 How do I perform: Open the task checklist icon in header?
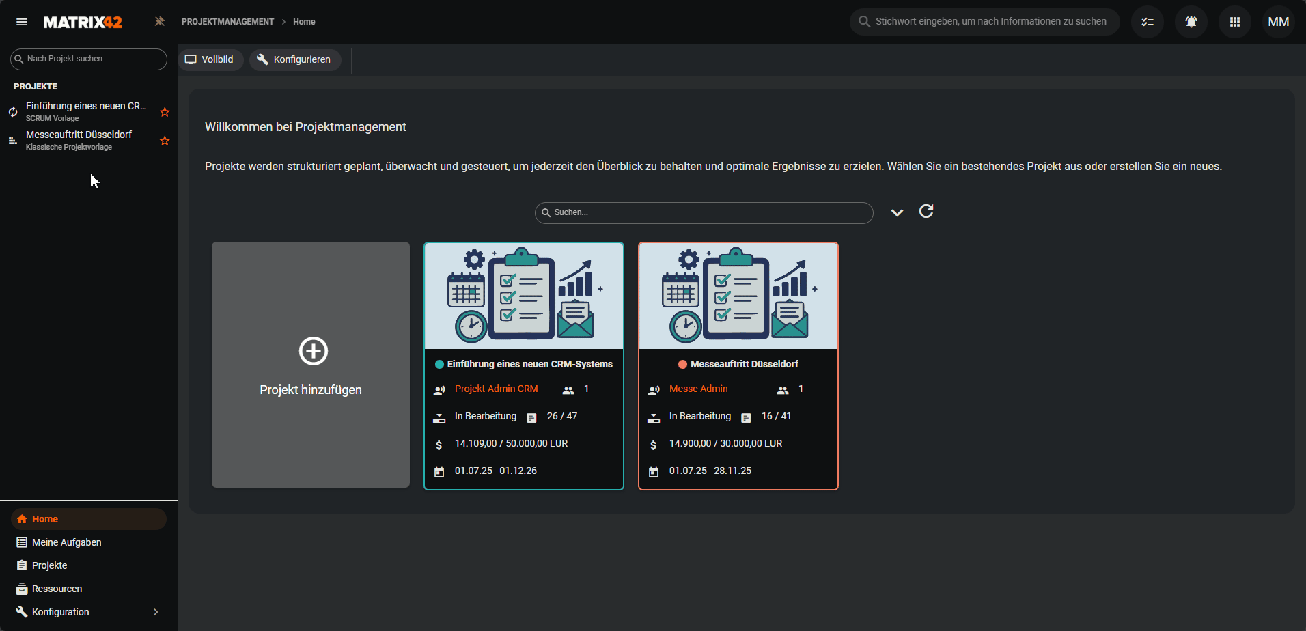pyautogui.click(x=1148, y=22)
